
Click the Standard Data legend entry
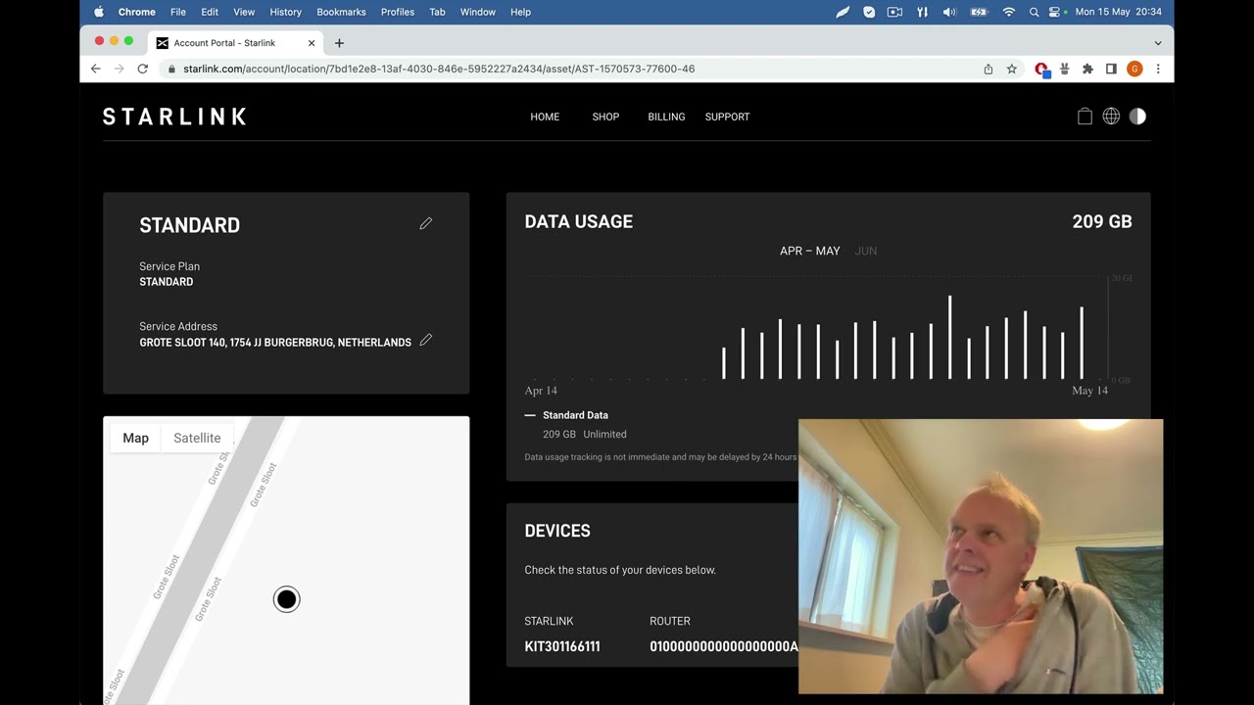(x=567, y=415)
